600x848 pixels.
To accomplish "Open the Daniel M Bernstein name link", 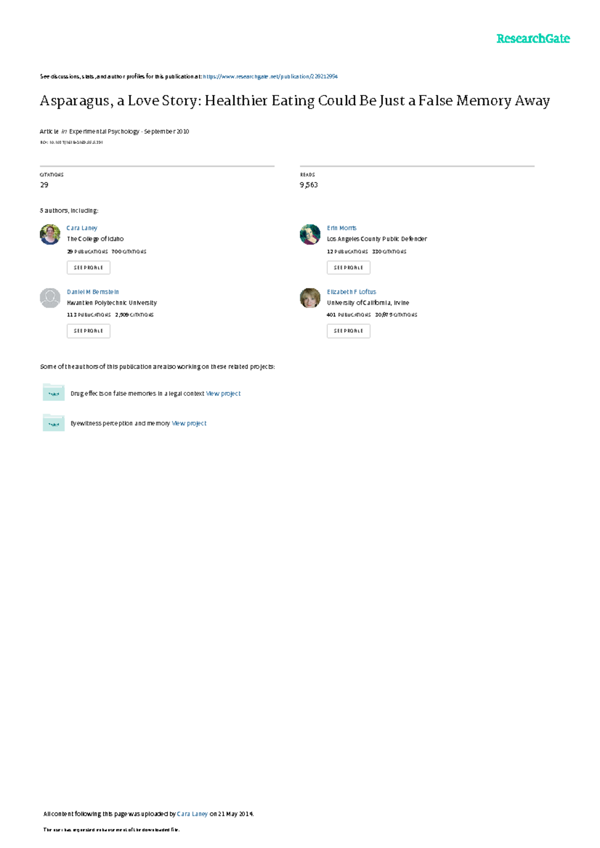I will coord(93,292).
